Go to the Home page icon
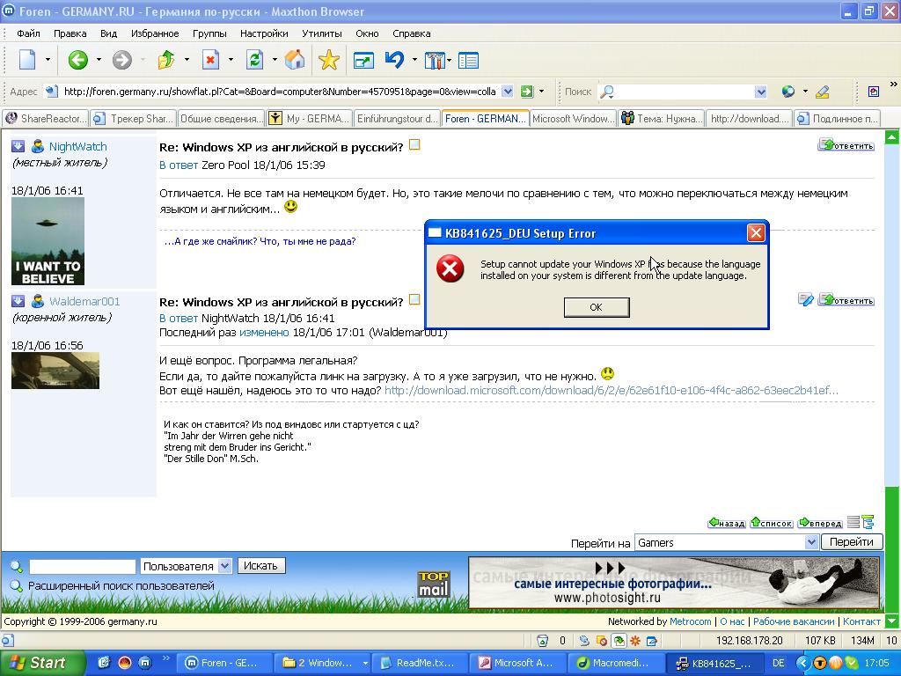The image size is (901, 676). click(295, 59)
